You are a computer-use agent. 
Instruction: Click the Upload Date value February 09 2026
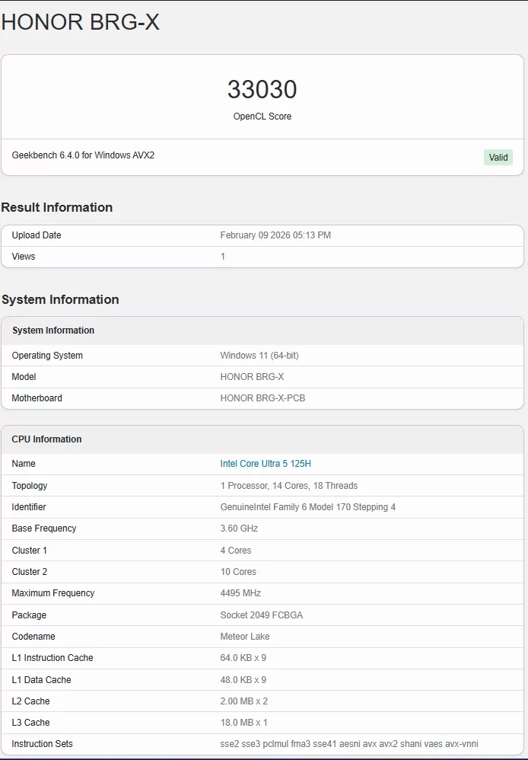coord(275,235)
